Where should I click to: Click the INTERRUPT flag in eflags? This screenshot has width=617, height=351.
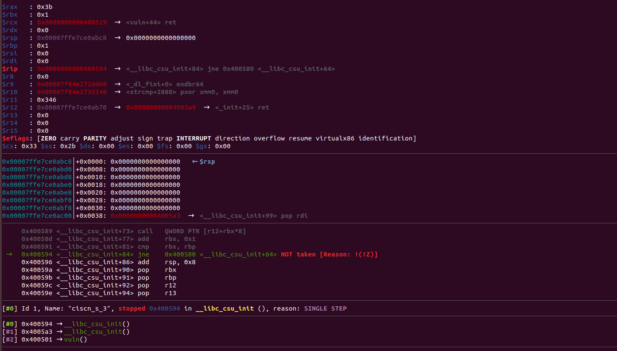194,138
